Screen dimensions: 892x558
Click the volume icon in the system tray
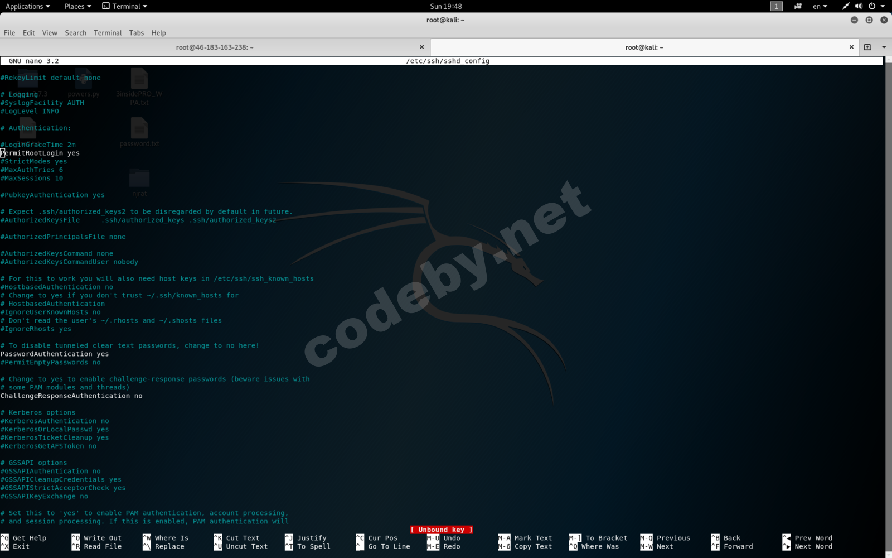click(x=858, y=6)
